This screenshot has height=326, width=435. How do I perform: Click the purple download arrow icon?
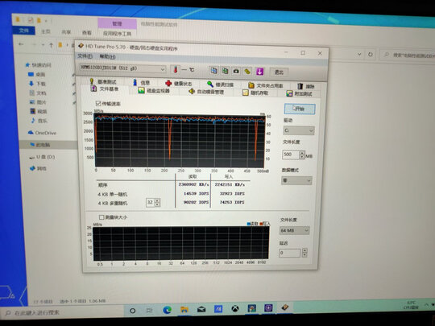coord(259,72)
